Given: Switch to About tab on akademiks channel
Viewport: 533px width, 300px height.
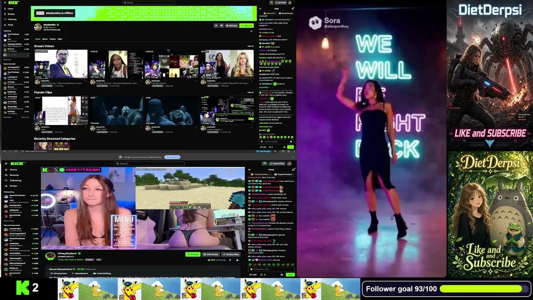Looking at the screenshot, I should coord(45,39).
